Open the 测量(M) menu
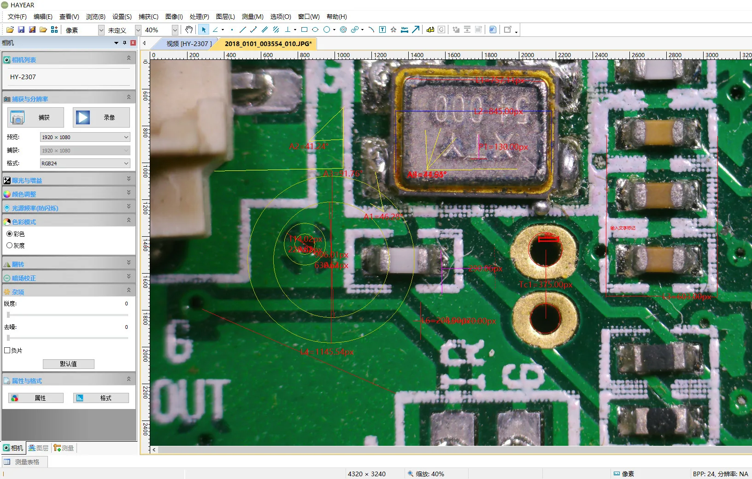This screenshot has height=479, width=752. [253, 17]
